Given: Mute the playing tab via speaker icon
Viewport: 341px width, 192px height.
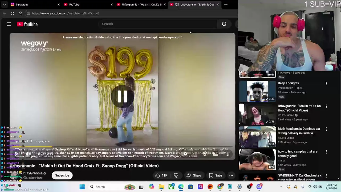Looking at the screenshot, I should pos(177,5).
